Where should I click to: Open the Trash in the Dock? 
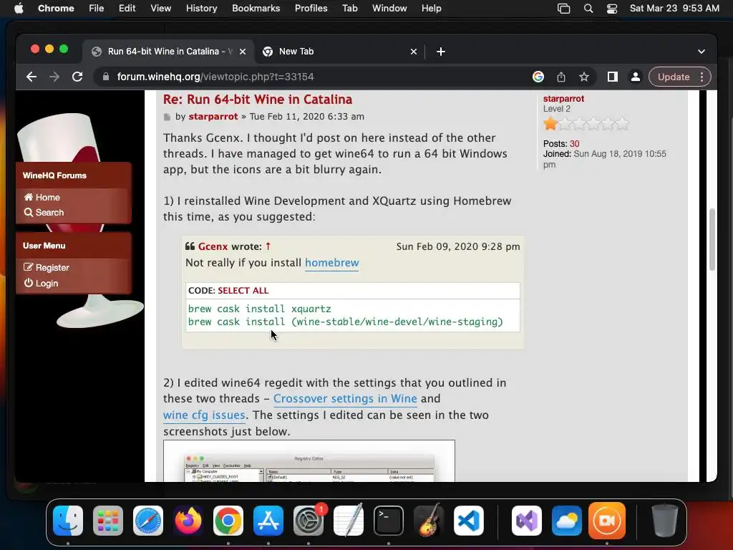coord(664,521)
